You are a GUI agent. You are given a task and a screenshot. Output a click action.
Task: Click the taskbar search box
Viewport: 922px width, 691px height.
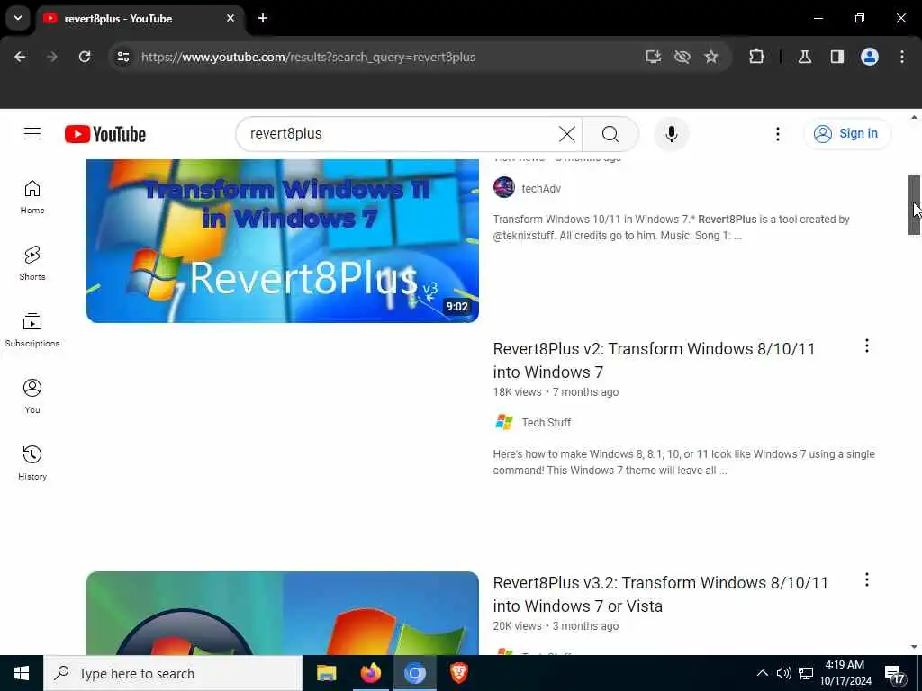[173, 673]
